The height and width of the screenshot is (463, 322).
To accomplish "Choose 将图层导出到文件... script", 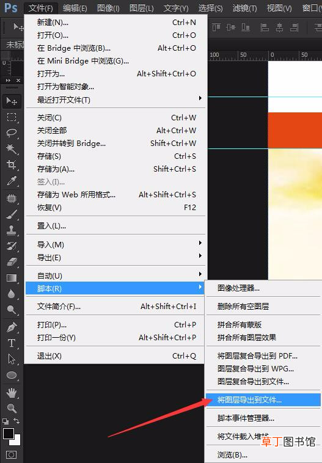I will (x=263, y=400).
